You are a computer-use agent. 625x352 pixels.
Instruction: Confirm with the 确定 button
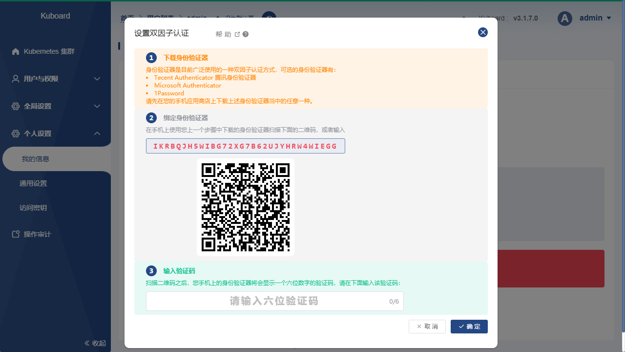(469, 327)
